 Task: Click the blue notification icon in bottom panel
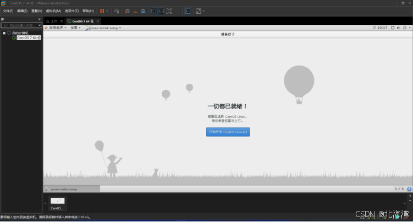[409, 189]
